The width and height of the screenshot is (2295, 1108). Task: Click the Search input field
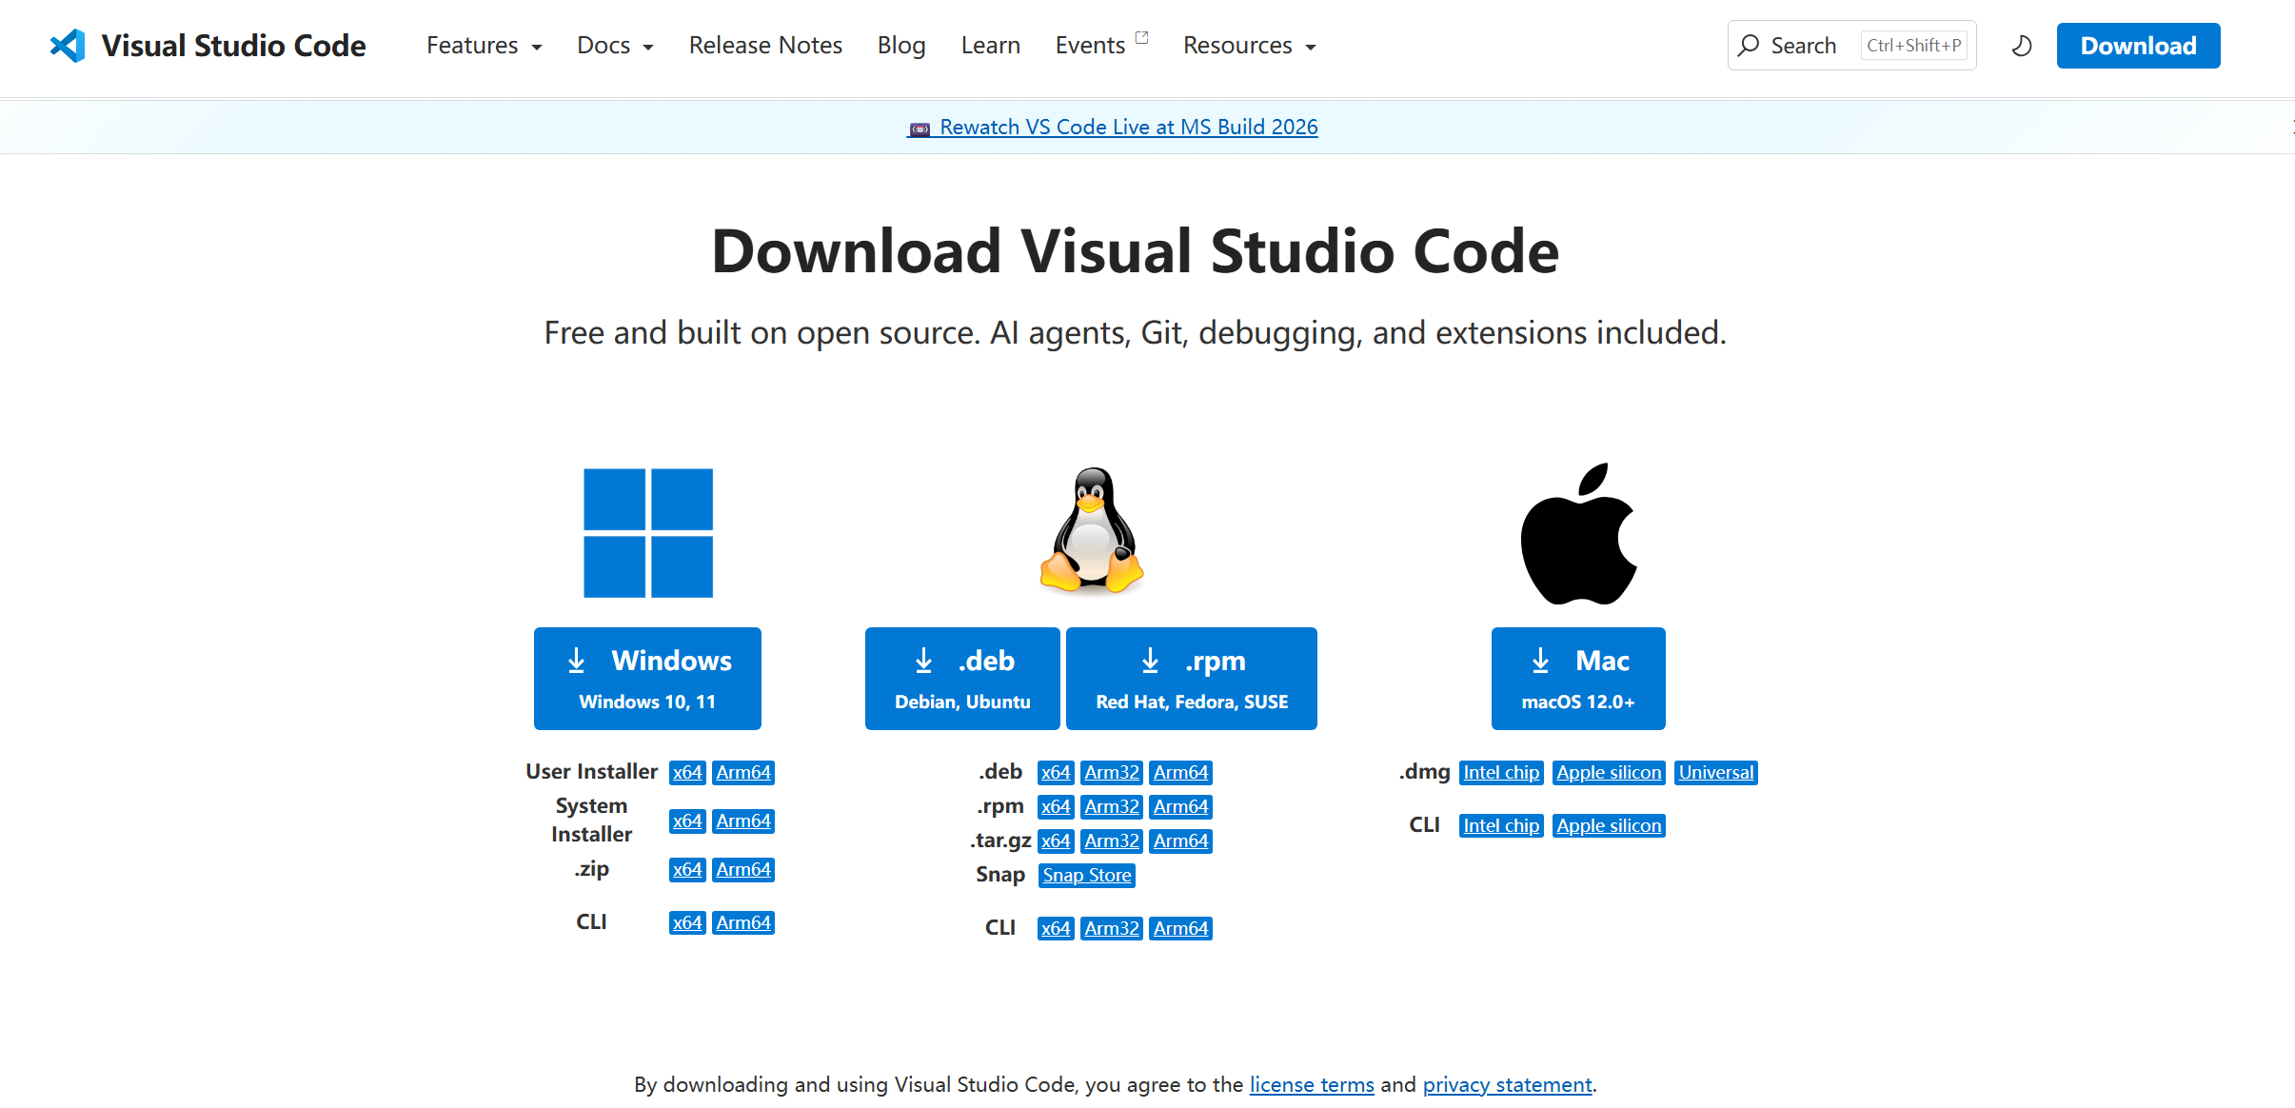tap(1851, 46)
